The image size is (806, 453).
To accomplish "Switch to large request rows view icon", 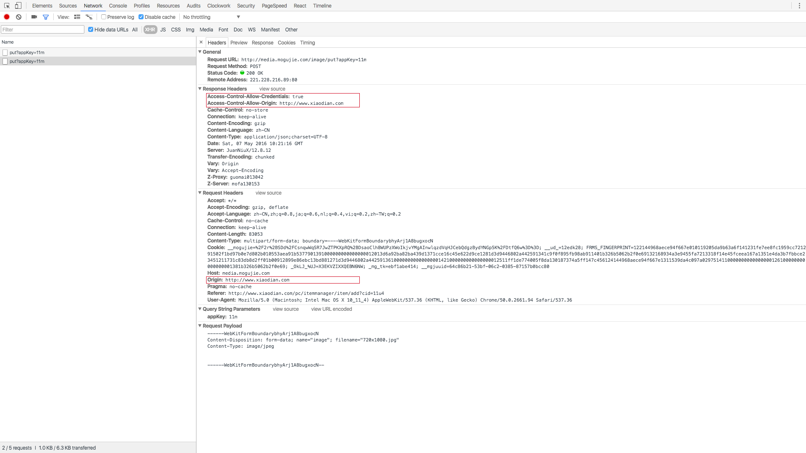I will click(x=77, y=17).
